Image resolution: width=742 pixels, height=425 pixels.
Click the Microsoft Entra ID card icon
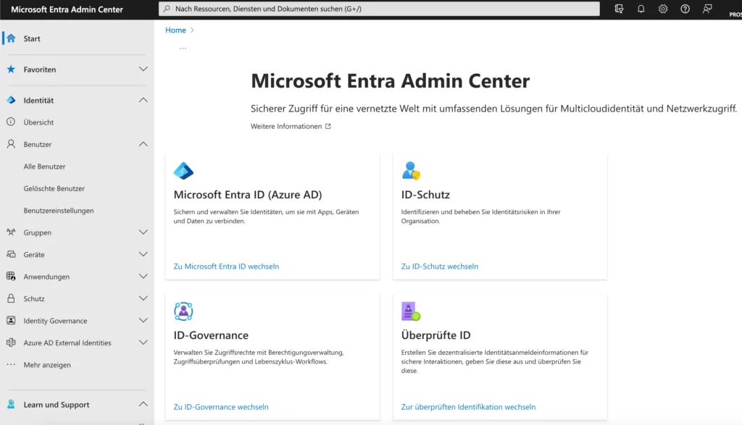183,171
